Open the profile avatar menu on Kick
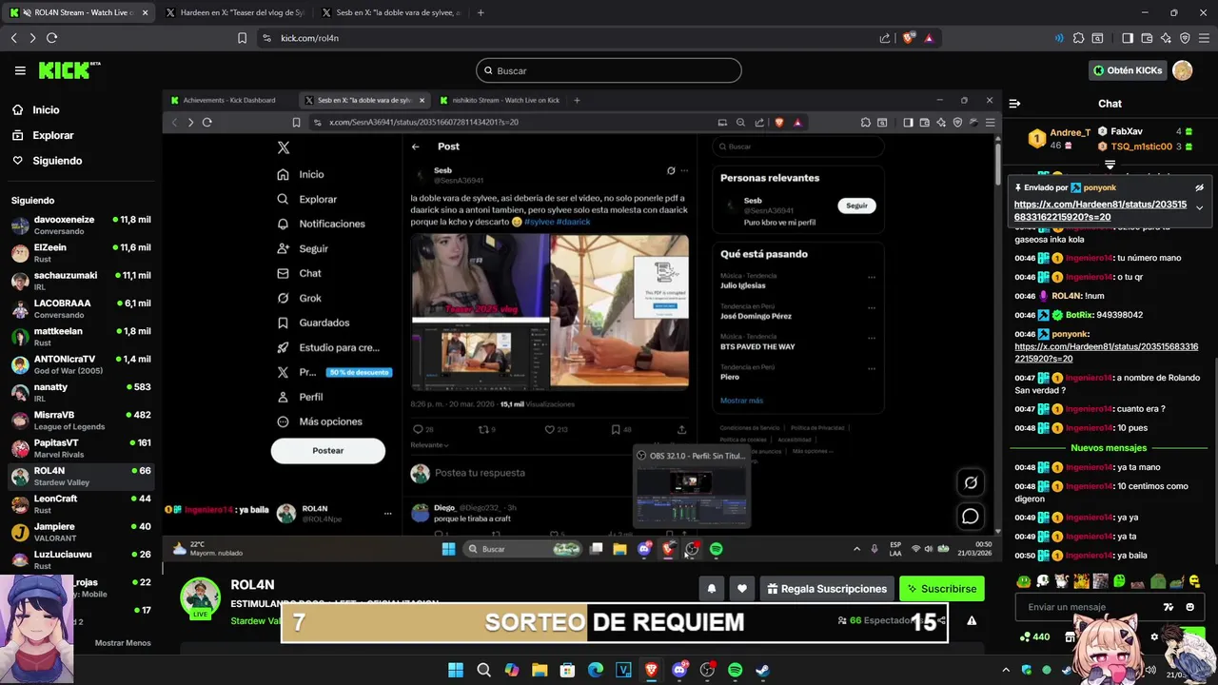The image size is (1218, 685). point(1183,70)
